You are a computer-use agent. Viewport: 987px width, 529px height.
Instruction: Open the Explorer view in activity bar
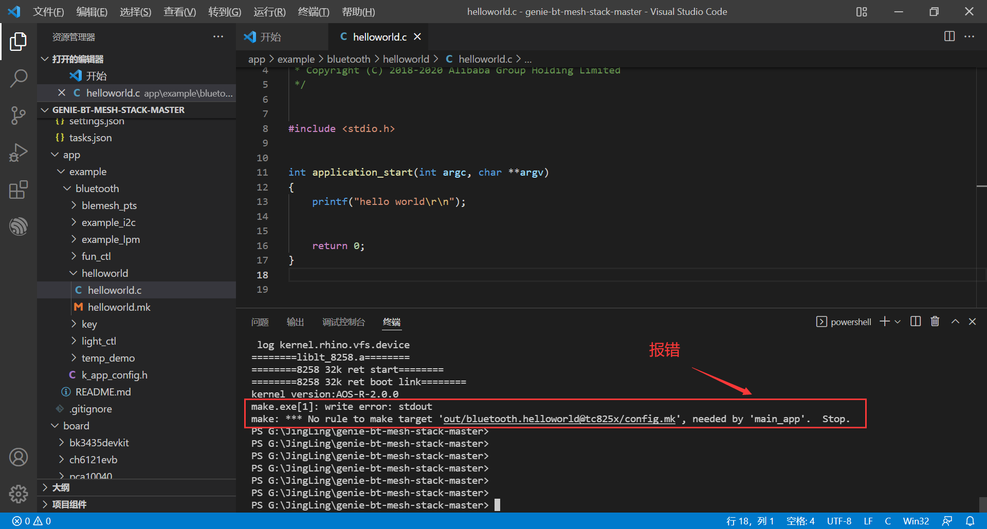[x=19, y=42]
